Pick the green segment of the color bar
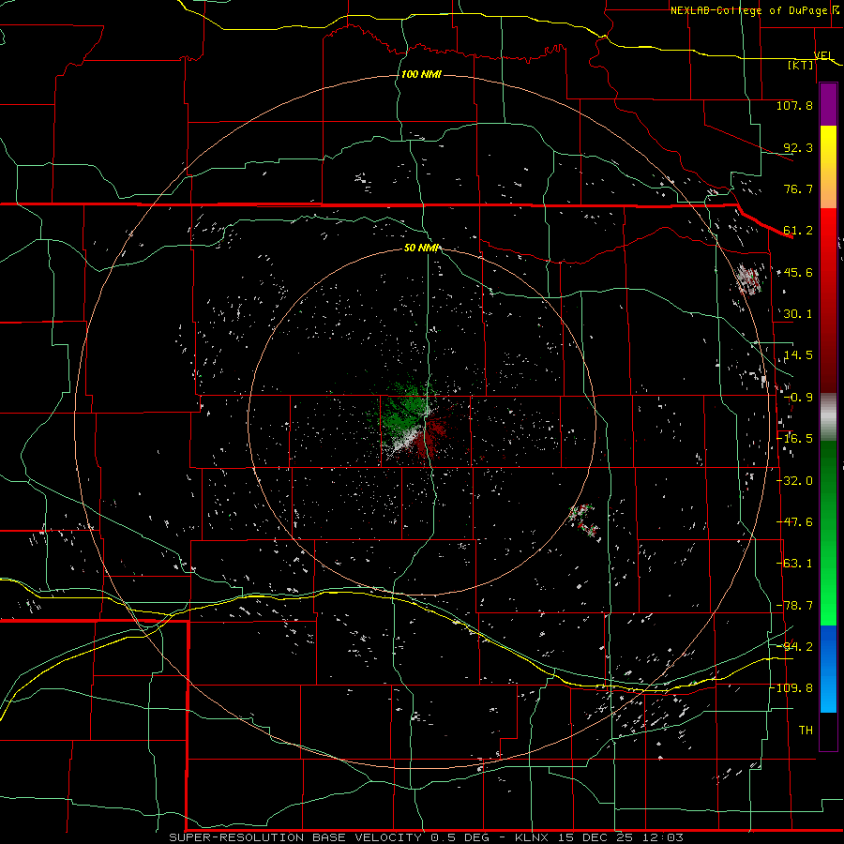Screen dimensions: 844x844 click(x=828, y=533)
